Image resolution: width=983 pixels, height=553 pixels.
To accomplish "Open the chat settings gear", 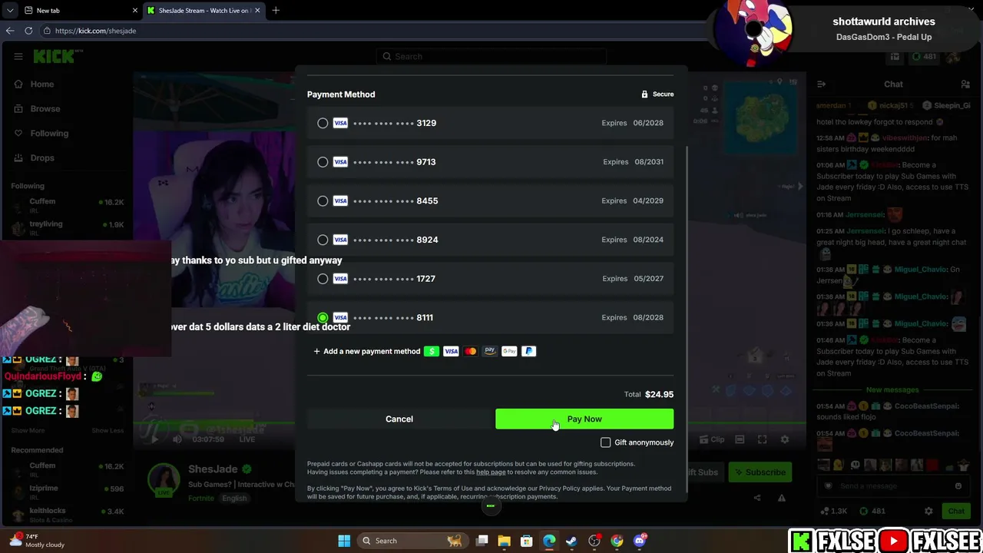I will tap(928, 511).
